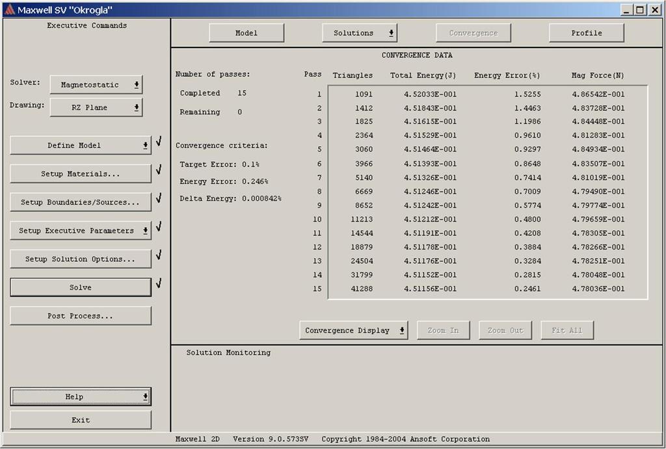
Task: Switch to the Model view
Action: 246,32
